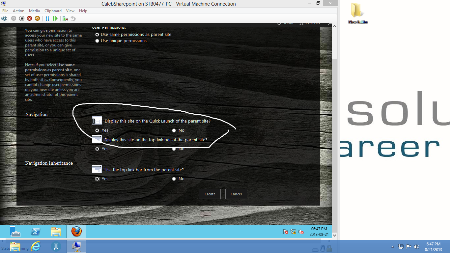Image resolution: width=450 pixels, height=253 pixels.
Task: Create a VM checkpoint with the toolbar icon
Action: (x=65, y=18)
